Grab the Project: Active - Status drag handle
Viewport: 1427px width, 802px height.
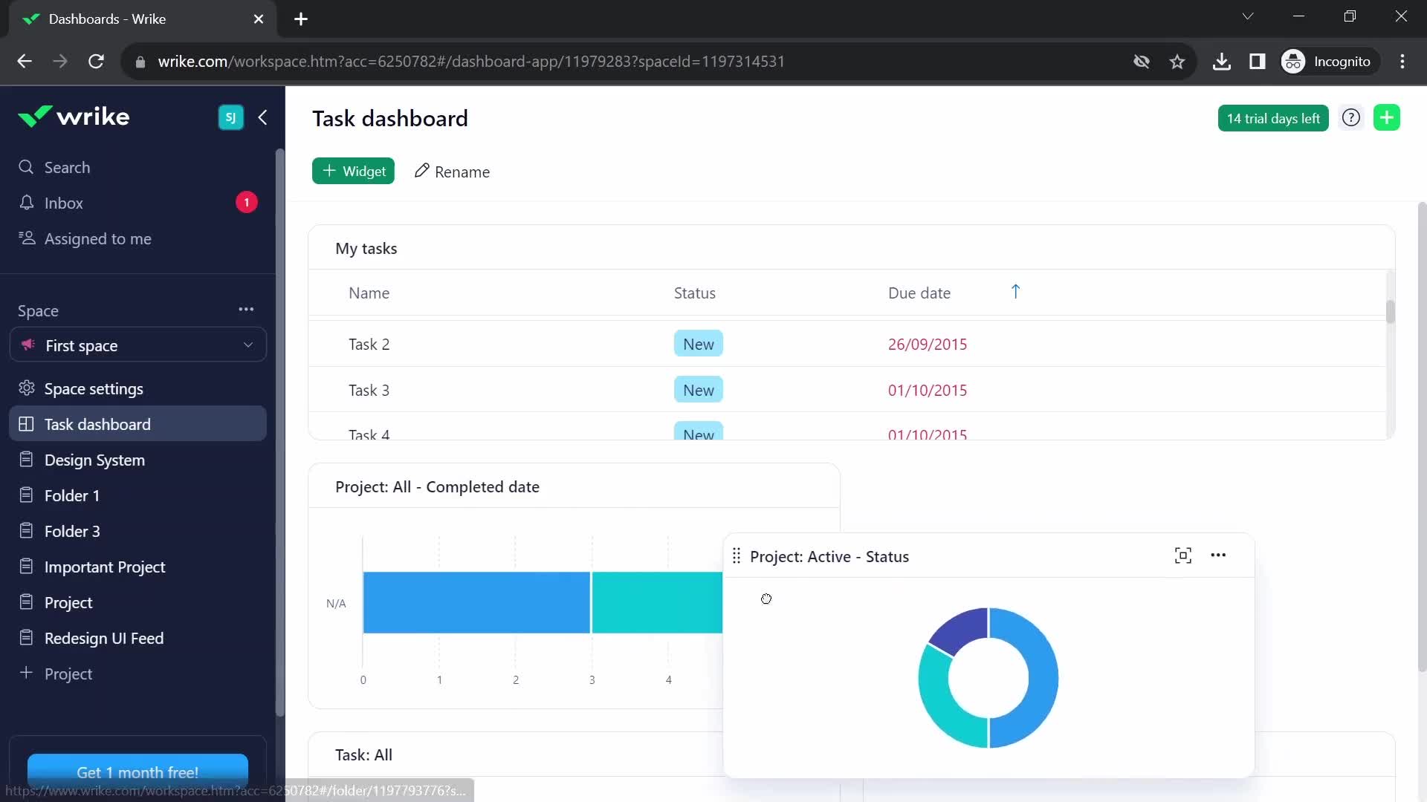(737, 555)
